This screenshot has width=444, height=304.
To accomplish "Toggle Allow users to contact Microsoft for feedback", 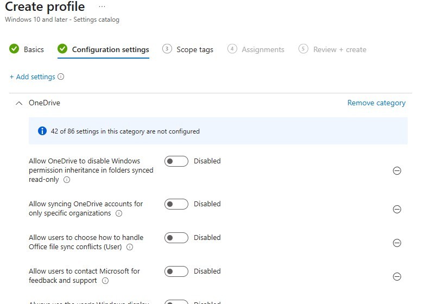I will [176, 271].
